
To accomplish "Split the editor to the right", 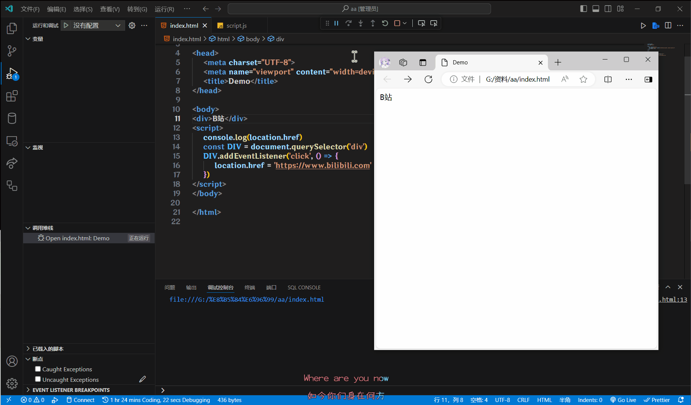I will pos(668,25).
